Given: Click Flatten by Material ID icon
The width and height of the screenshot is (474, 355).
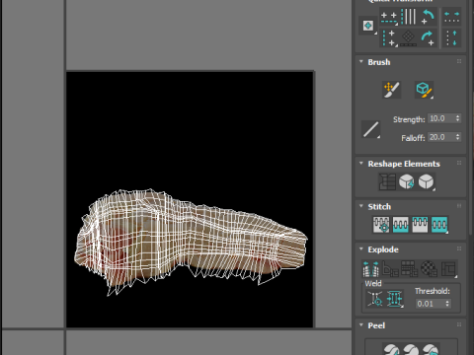Looking at the screenshot, I should [429, 268].
